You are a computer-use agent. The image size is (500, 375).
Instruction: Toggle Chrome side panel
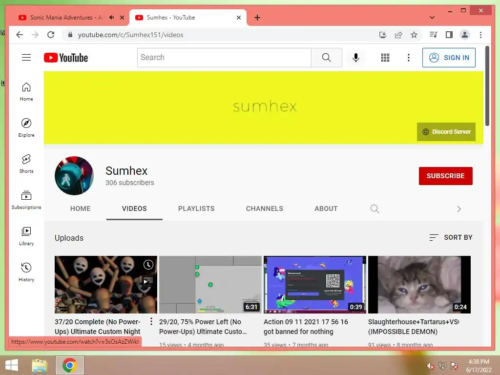[x=449, y=35]
